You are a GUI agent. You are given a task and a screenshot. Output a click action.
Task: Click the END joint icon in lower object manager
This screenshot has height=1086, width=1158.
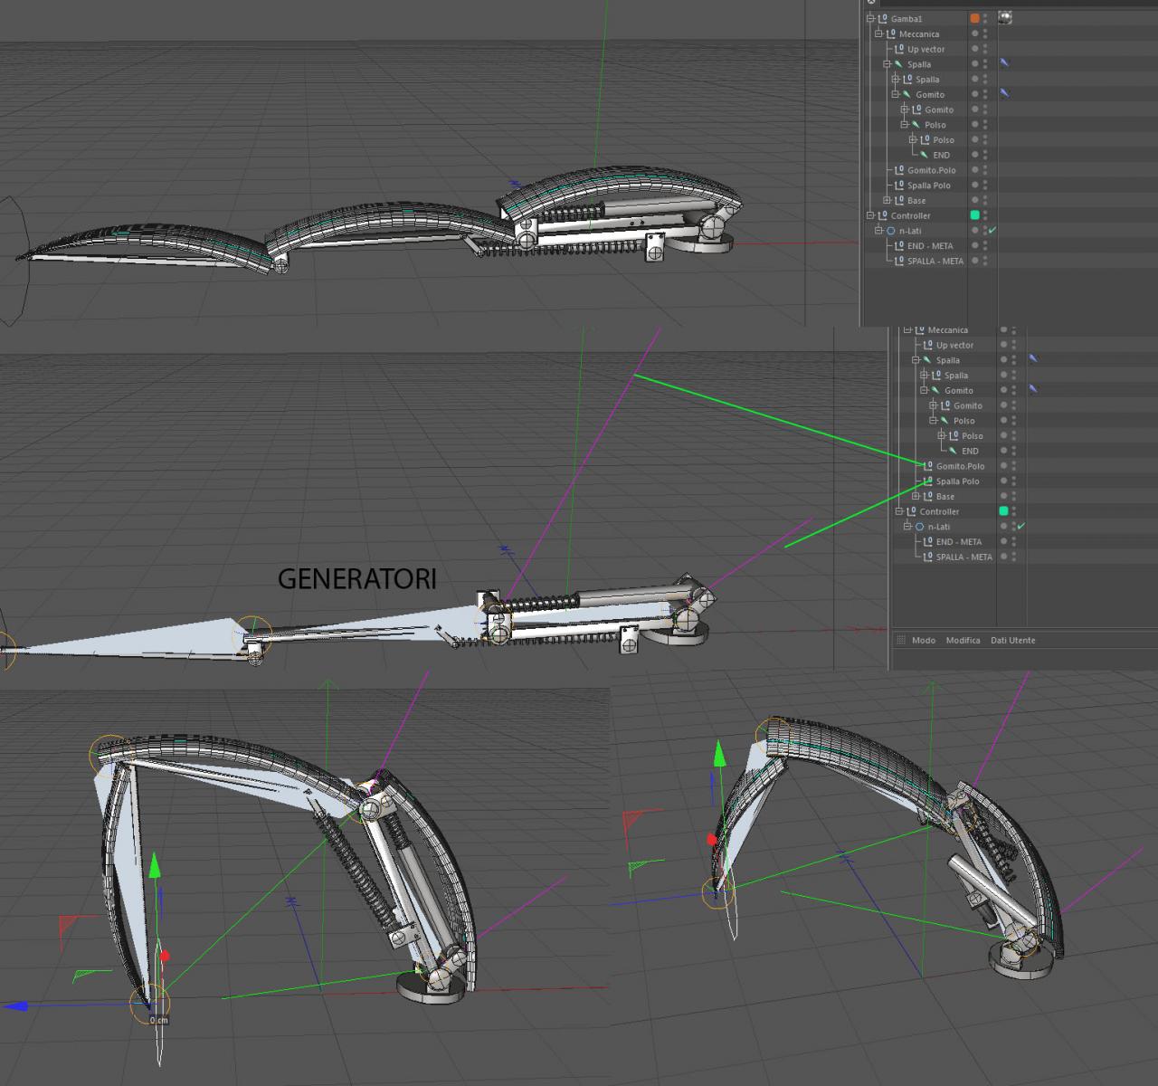954,451
